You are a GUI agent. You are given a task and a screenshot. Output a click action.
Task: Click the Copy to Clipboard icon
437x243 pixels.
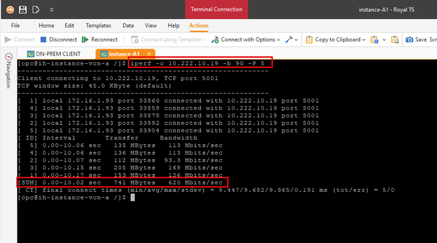309,40
